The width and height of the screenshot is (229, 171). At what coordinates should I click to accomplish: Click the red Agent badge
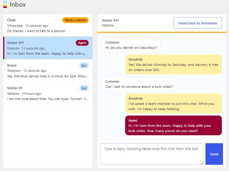pos(82,43)
